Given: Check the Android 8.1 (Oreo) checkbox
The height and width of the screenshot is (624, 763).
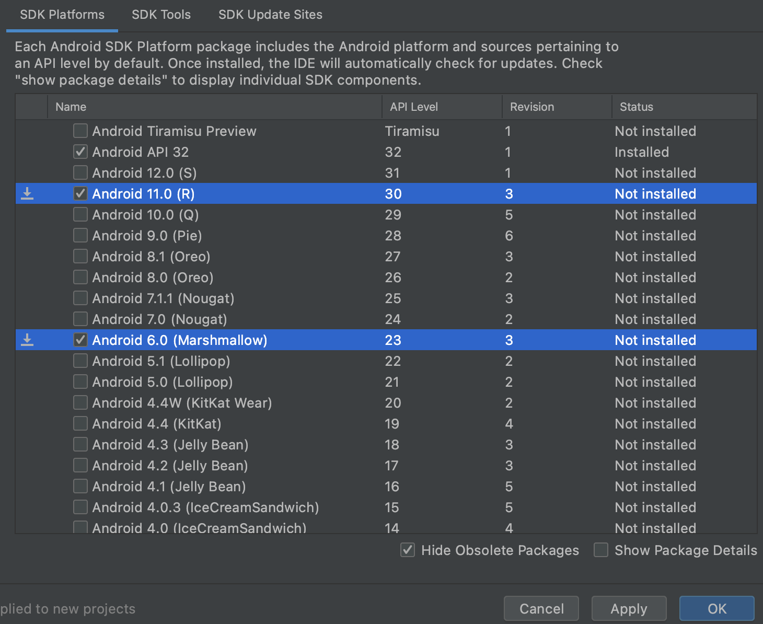Looking at the screenshot, I should (80, 256).
